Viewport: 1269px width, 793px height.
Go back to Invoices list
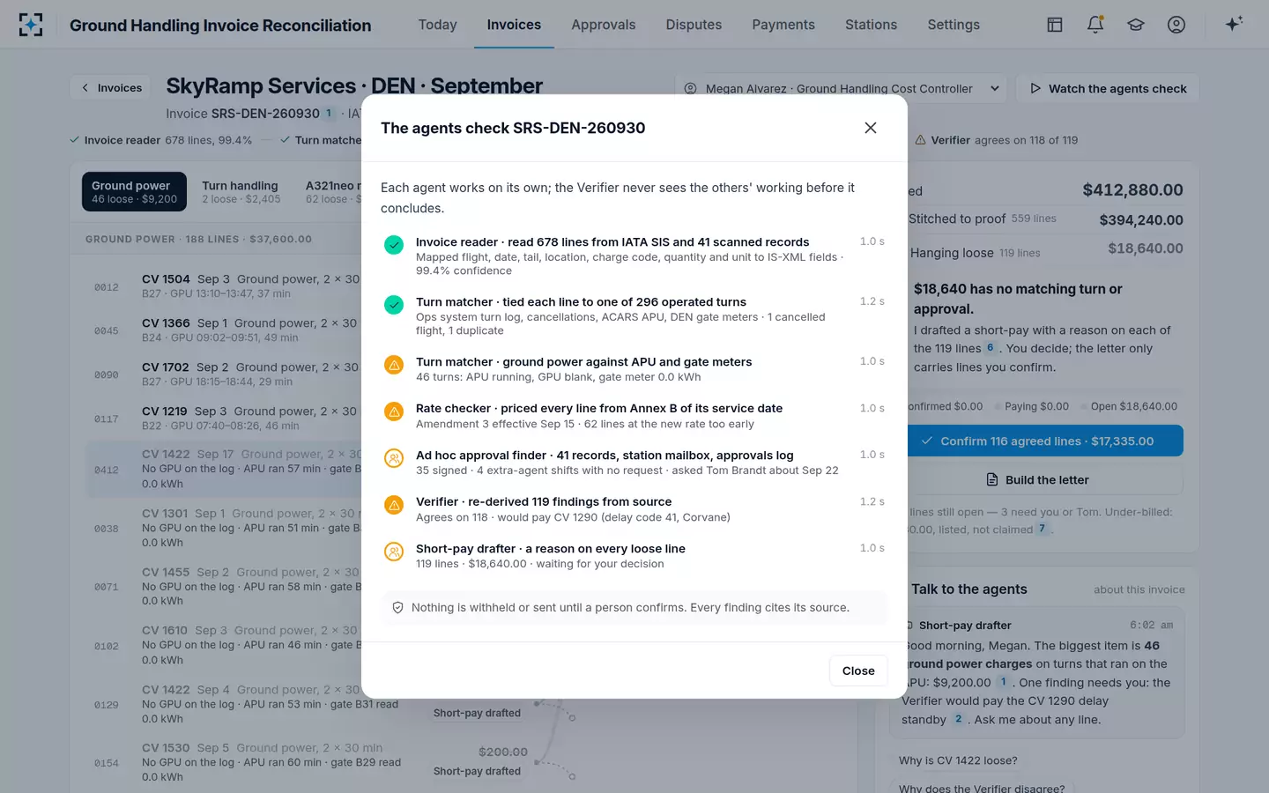coord(111,87)
